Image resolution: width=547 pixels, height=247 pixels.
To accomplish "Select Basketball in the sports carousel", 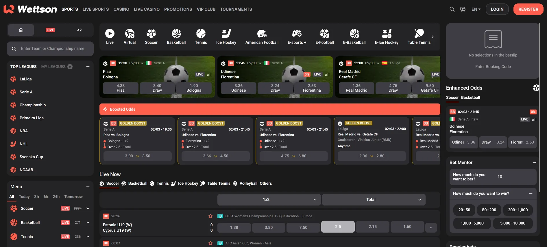I will click(176, 37).
